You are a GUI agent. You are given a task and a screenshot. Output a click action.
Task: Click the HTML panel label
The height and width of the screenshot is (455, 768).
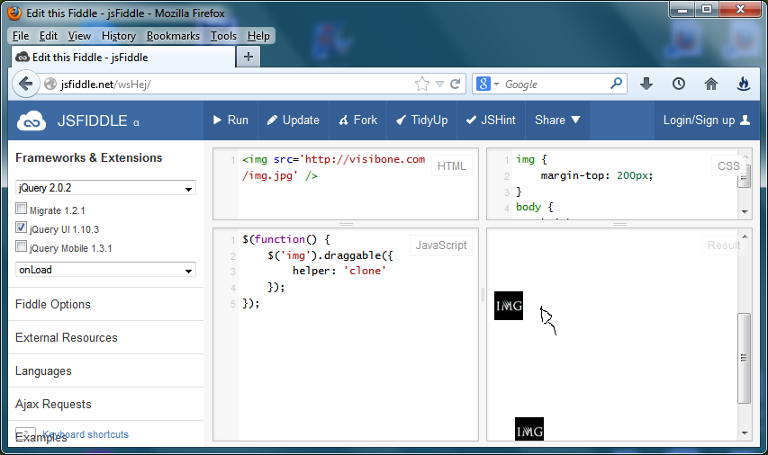[x=452, y=165]
